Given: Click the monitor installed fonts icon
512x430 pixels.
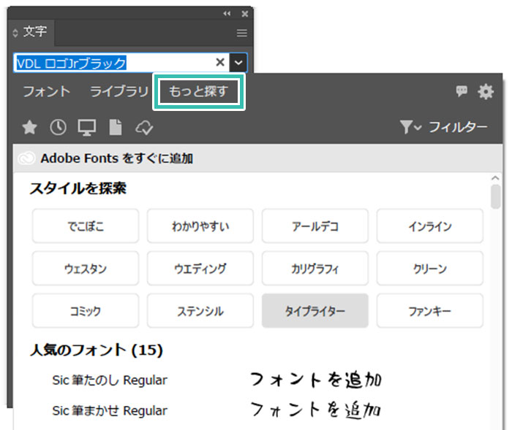Looking at the screenshot, I should click(87, 128).
